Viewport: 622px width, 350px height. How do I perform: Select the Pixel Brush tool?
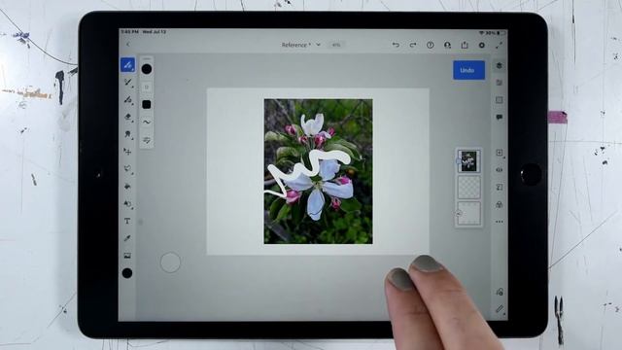[x=127, y=65]
